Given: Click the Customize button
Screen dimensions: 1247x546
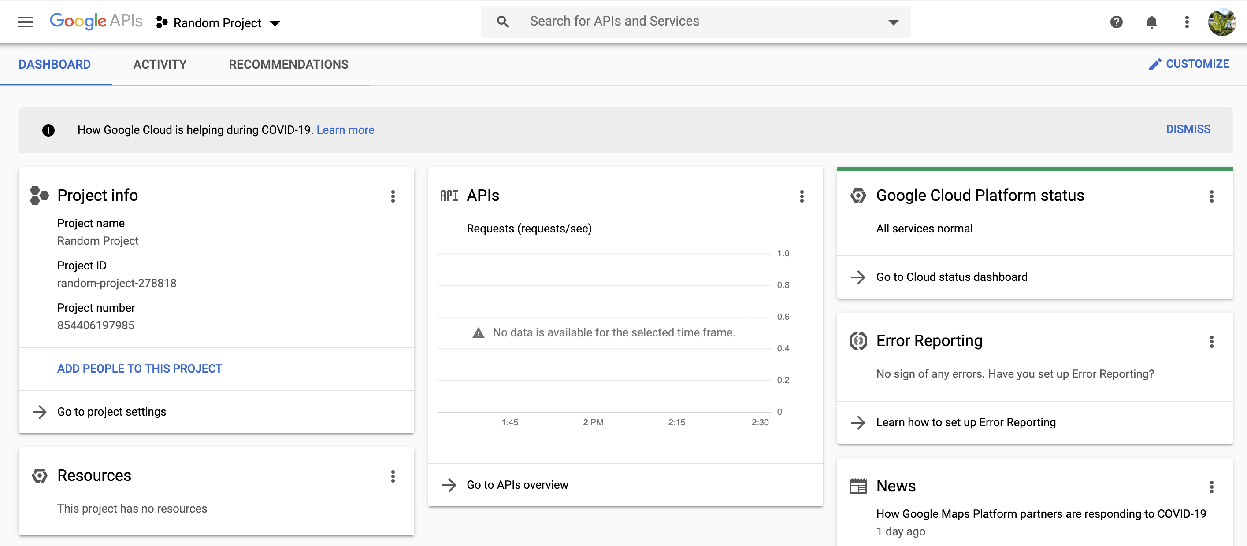Looking at the screenshot, I should pos(1188,64).
